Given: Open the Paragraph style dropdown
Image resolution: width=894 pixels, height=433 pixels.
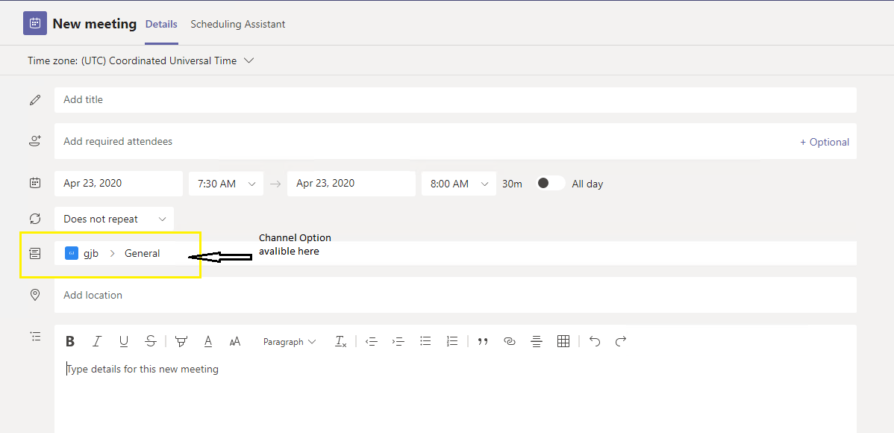Looking at the screenshot, I should click(290, 342).
